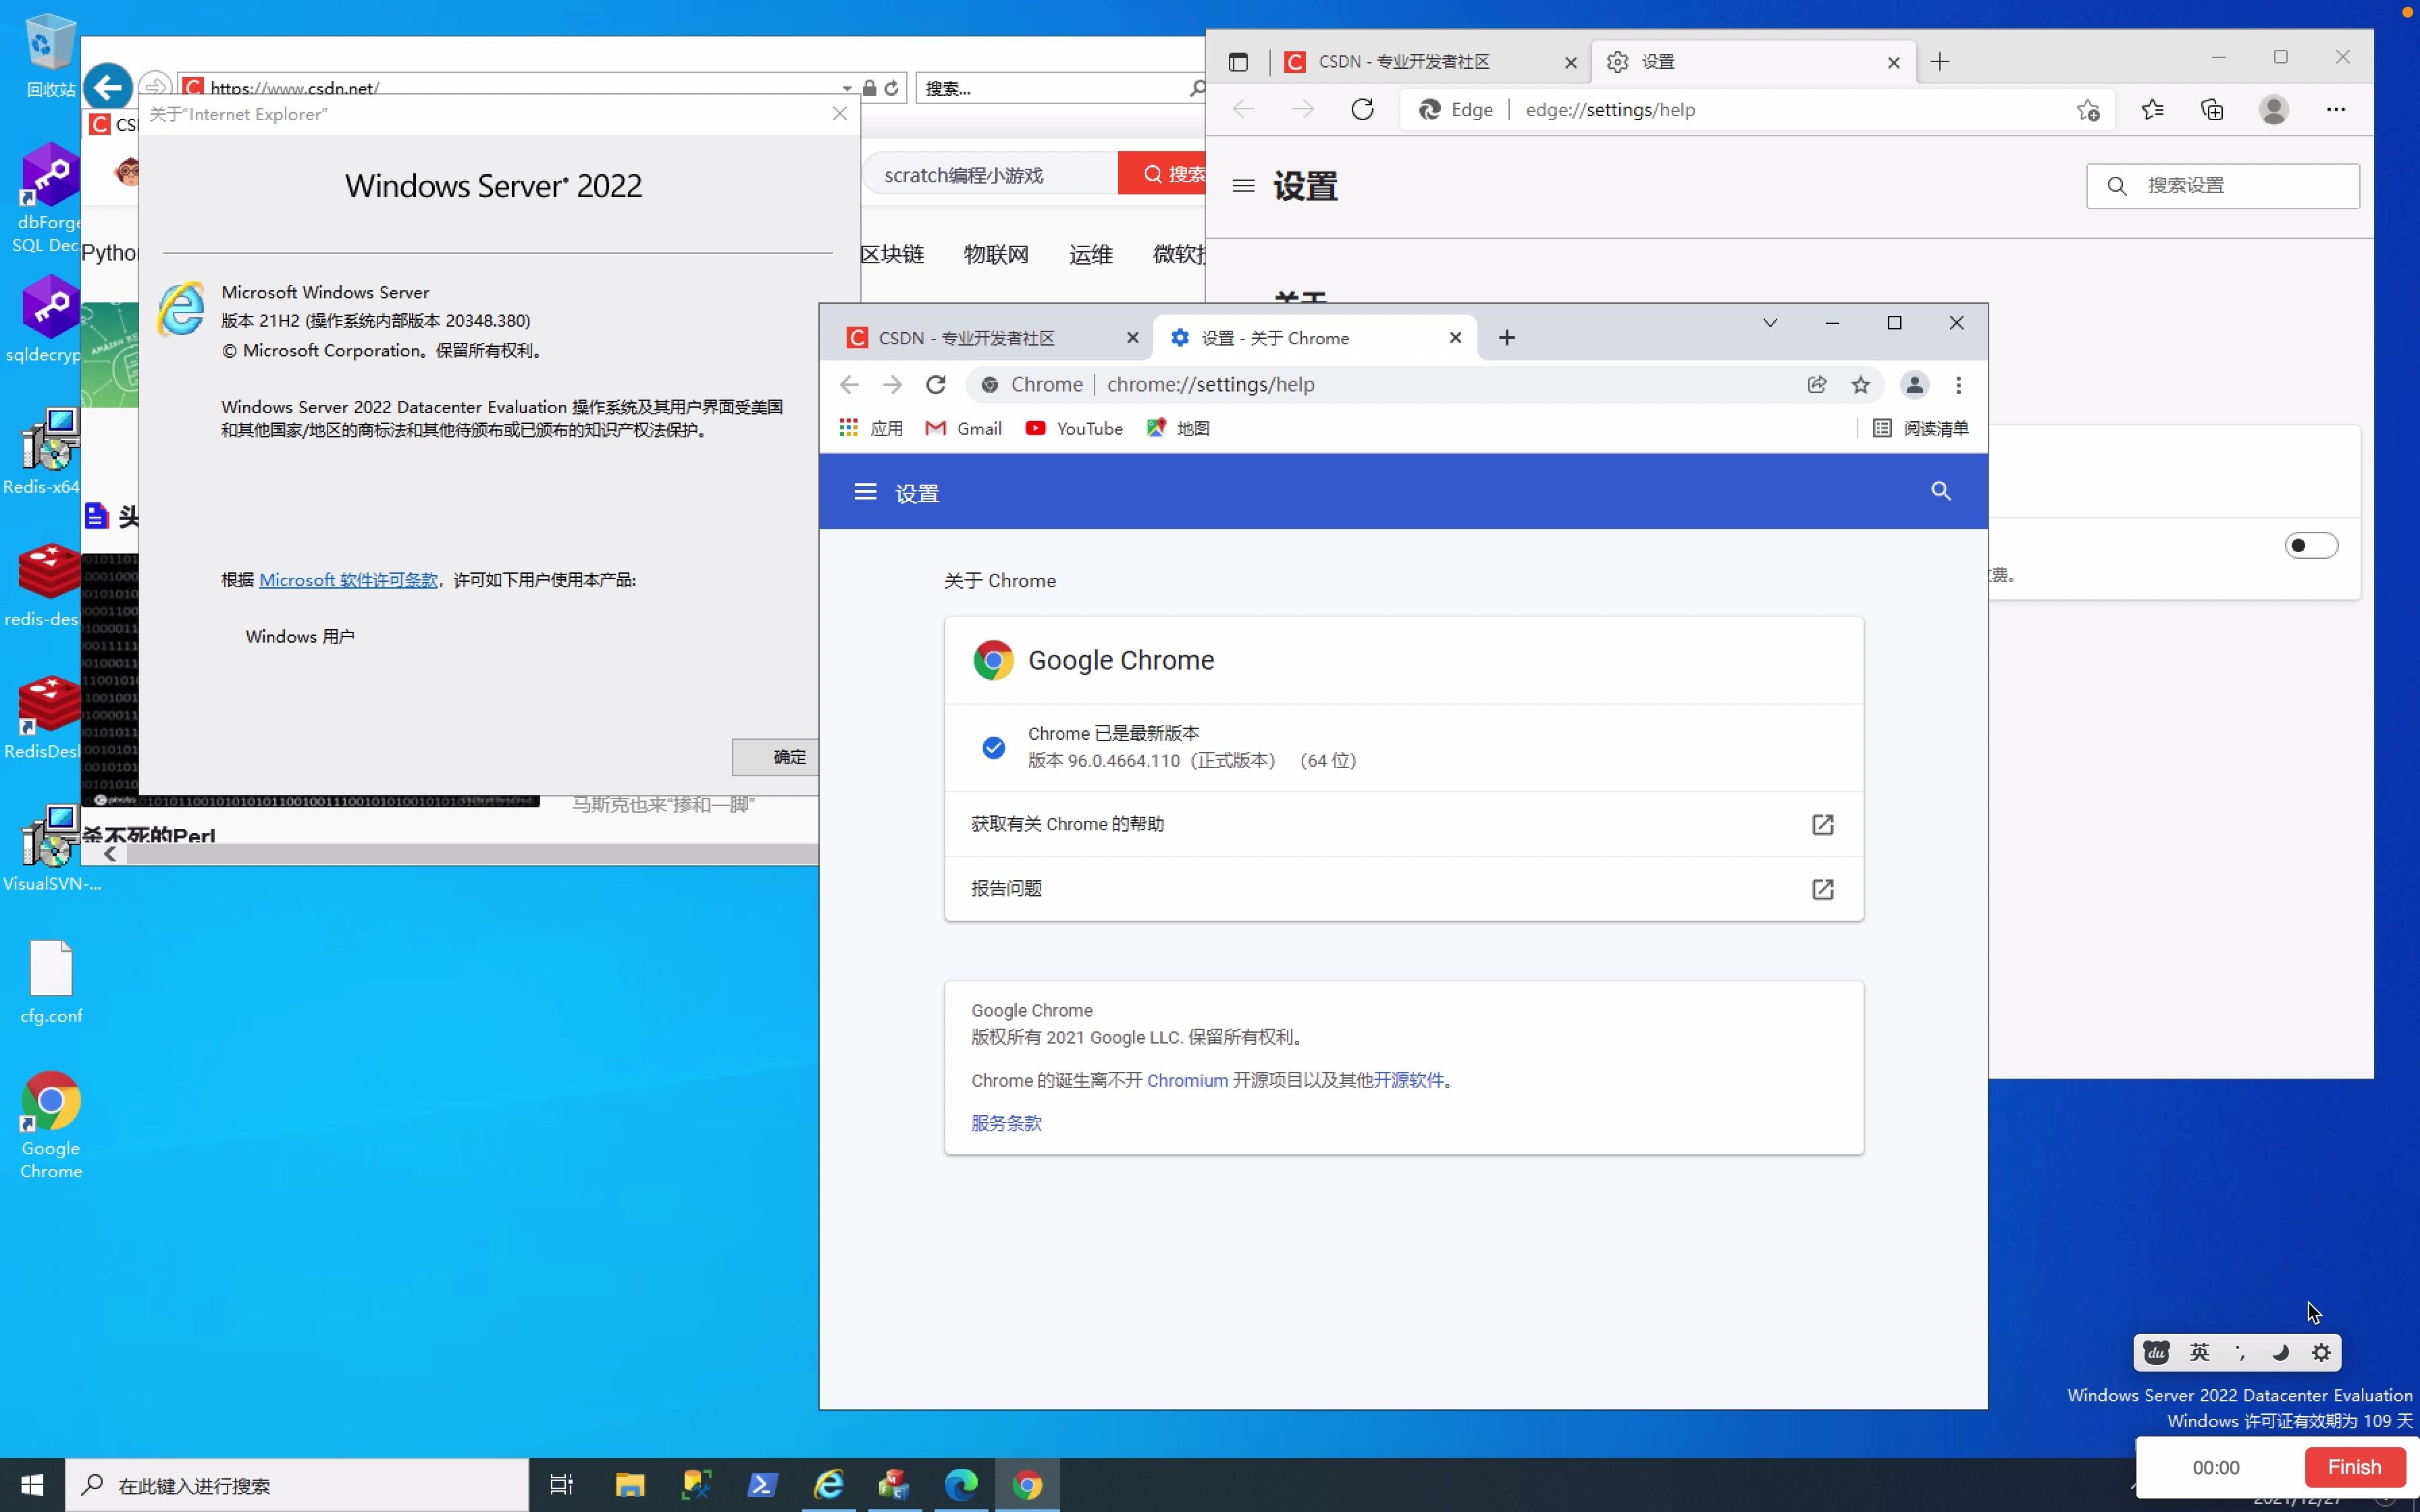Click the red 搜索 button on CSDN
This screenshot has width=2420, height=1512.
(1163, 174)
